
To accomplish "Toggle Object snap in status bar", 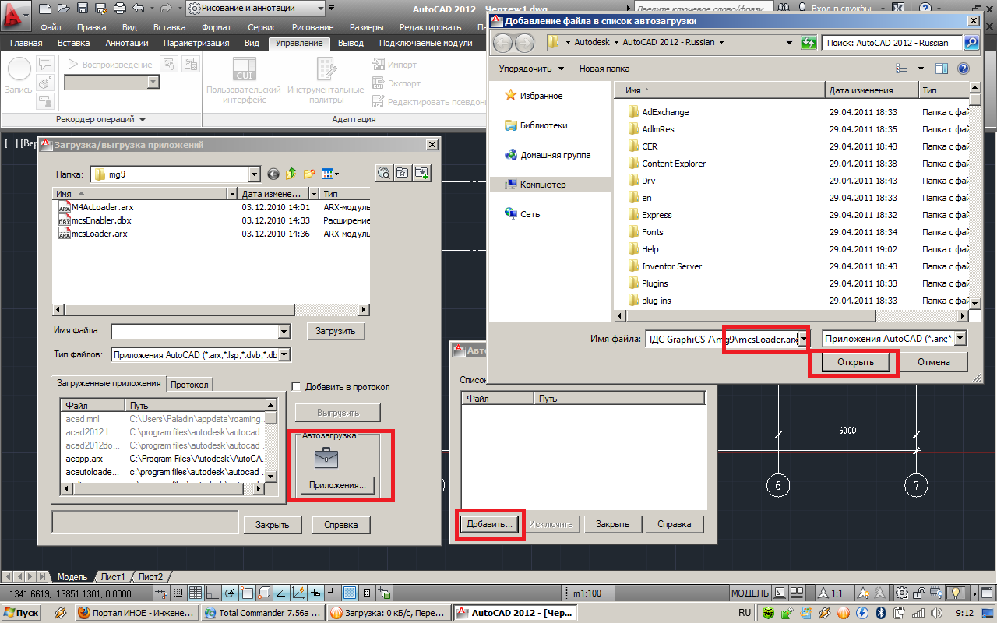I will coord(247,593).
